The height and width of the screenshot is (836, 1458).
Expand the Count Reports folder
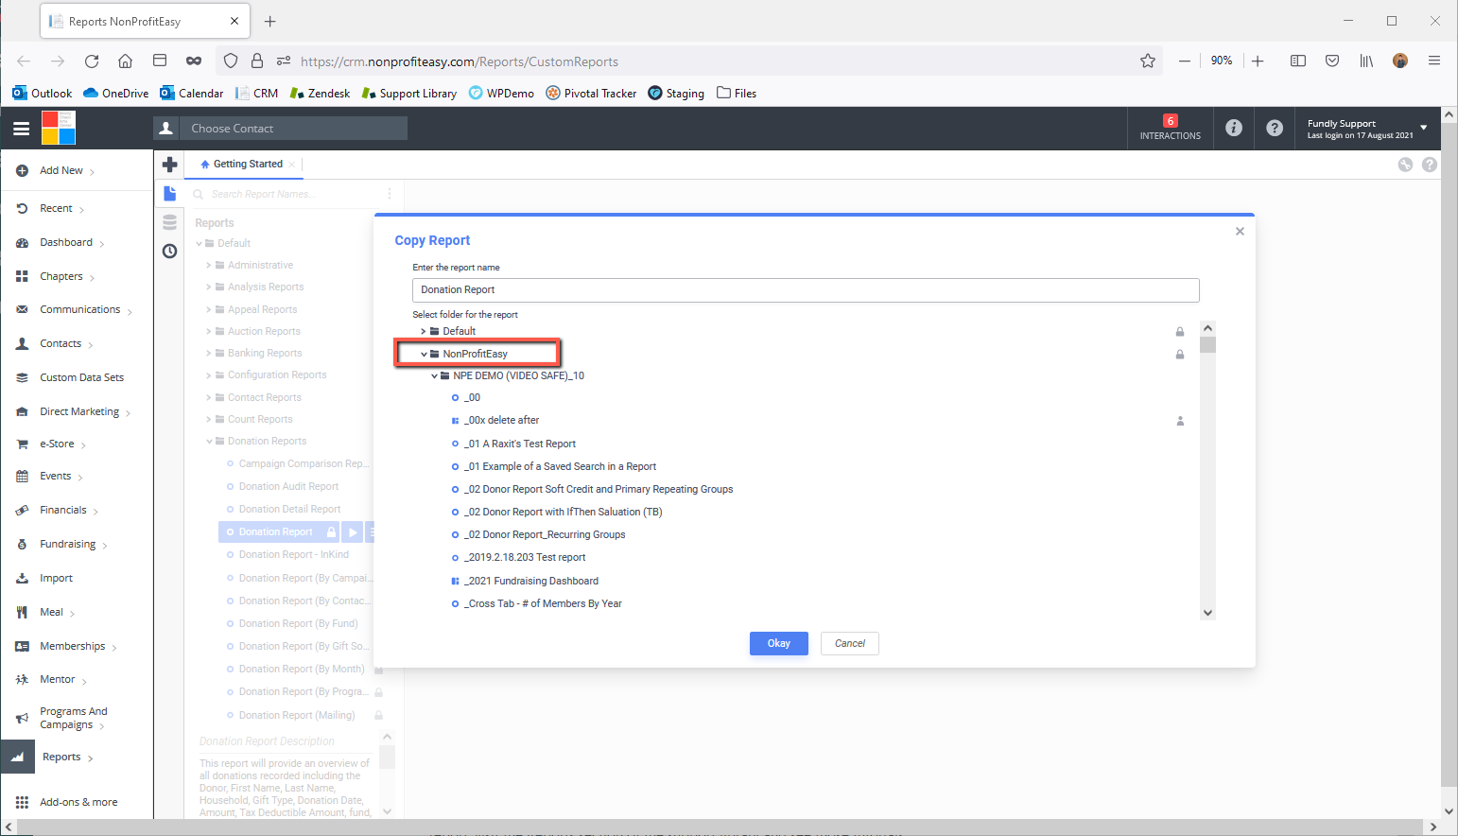pos(208,420)
